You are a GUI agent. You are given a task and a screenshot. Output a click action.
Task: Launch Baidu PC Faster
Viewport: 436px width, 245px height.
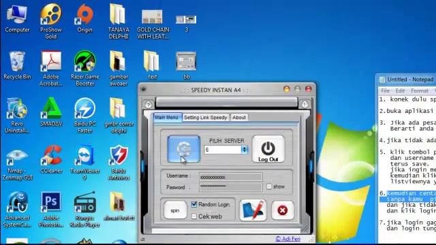click(x=84, y=115)
